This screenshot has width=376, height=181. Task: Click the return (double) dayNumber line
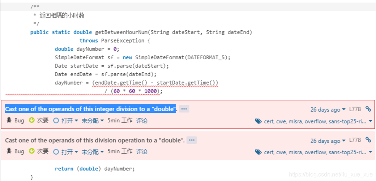pyautogui.click(x=95, y=169)
